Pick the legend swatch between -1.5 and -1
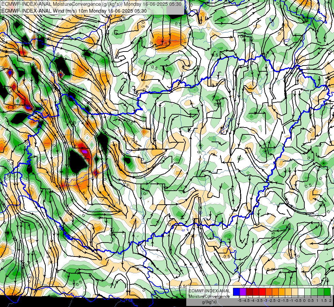This screenshot has width=334, height=307. click(288, 292)
